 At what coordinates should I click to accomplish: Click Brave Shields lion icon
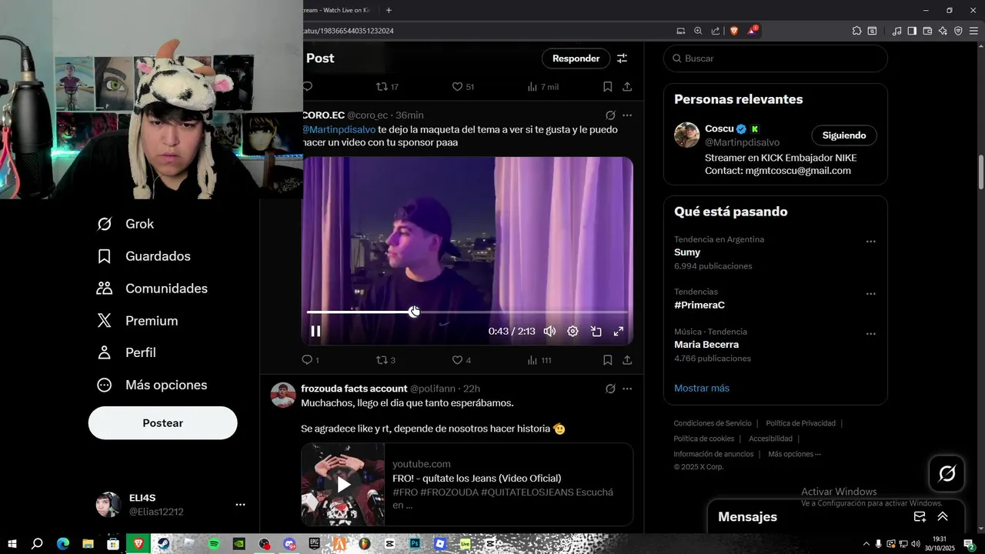[x=733, y=31]
